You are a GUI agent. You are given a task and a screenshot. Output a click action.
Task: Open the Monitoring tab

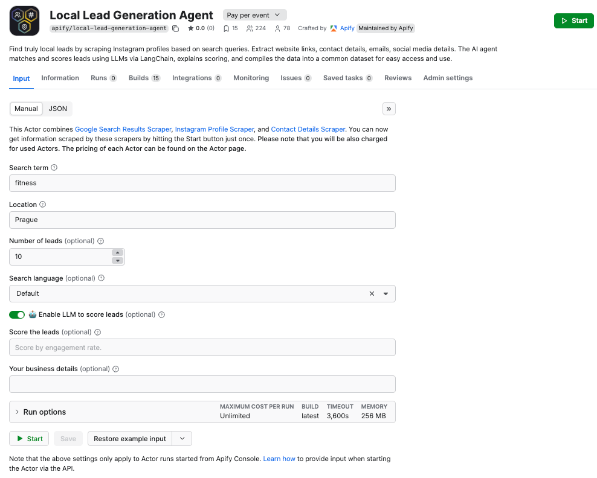coord(251,78)
